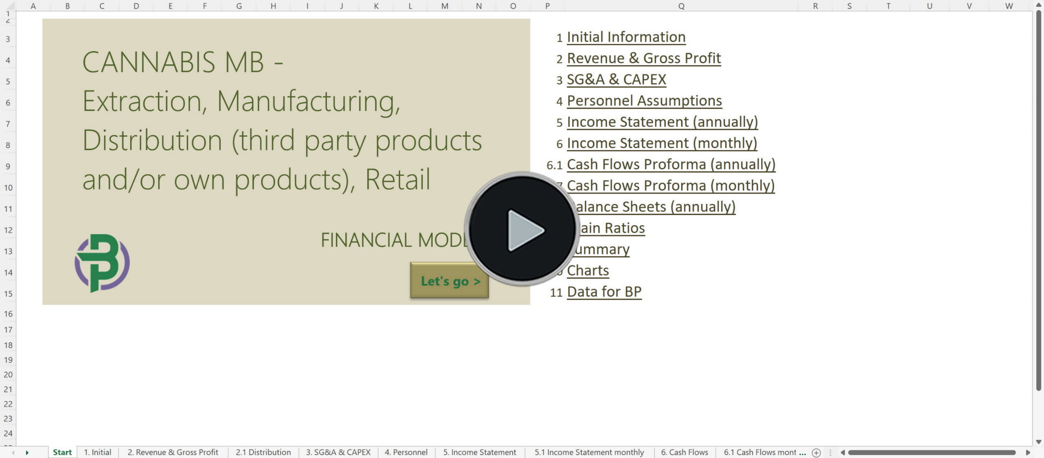The height and width of the screenshot is (458, 1044).
Task: Click the horizontal scrollbar thumb
Action: tap(932, 452)
